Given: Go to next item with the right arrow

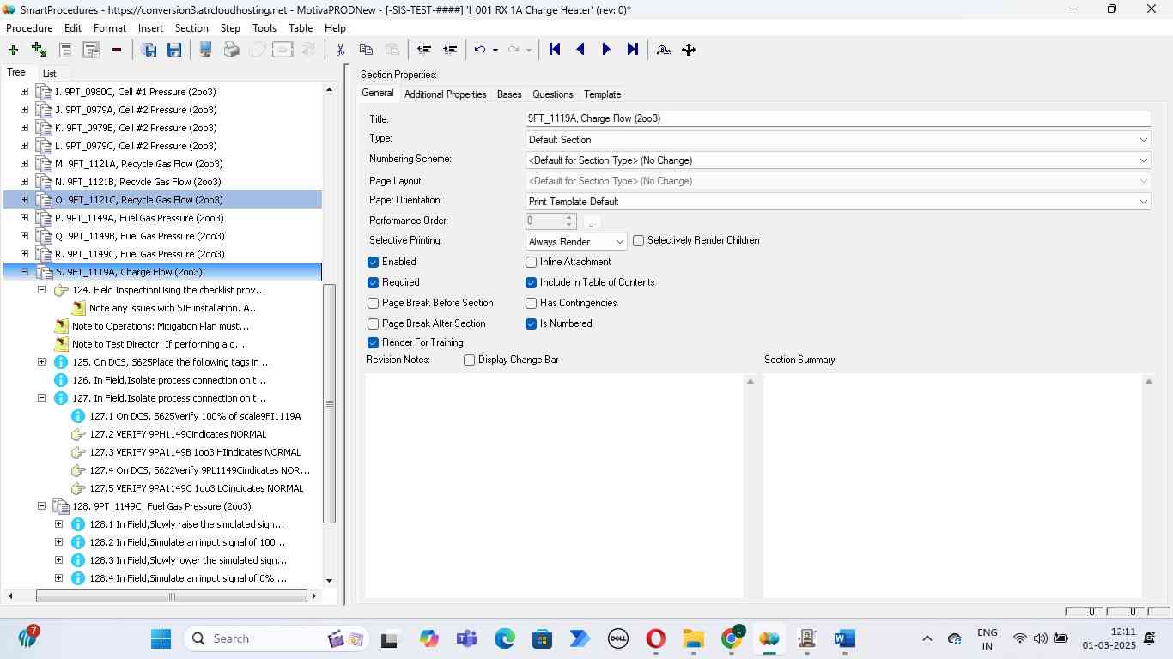Looking at the screenshot, I should click(606, 50).
